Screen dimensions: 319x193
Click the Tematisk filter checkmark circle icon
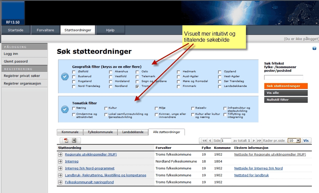point(65,110)
